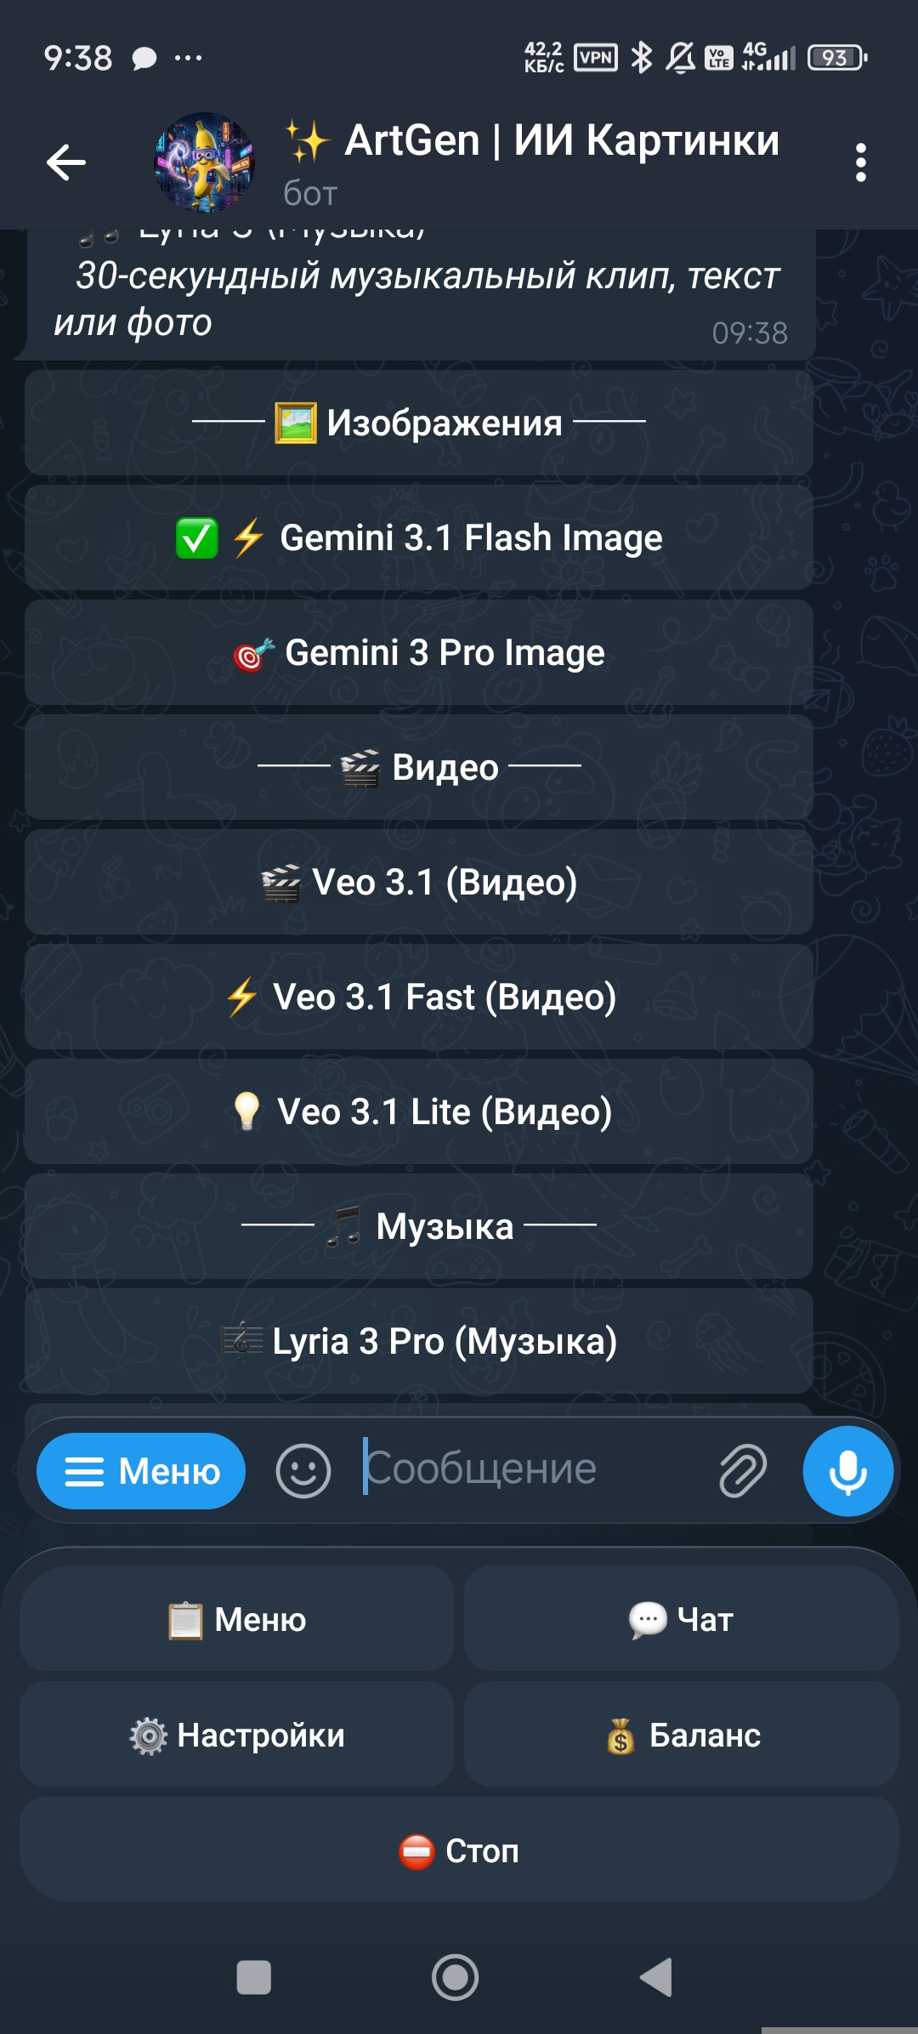Tap the Музыка section header button
Image resolution: width=918 pixels, height=2034 pixels.
tap(419, 1227)
